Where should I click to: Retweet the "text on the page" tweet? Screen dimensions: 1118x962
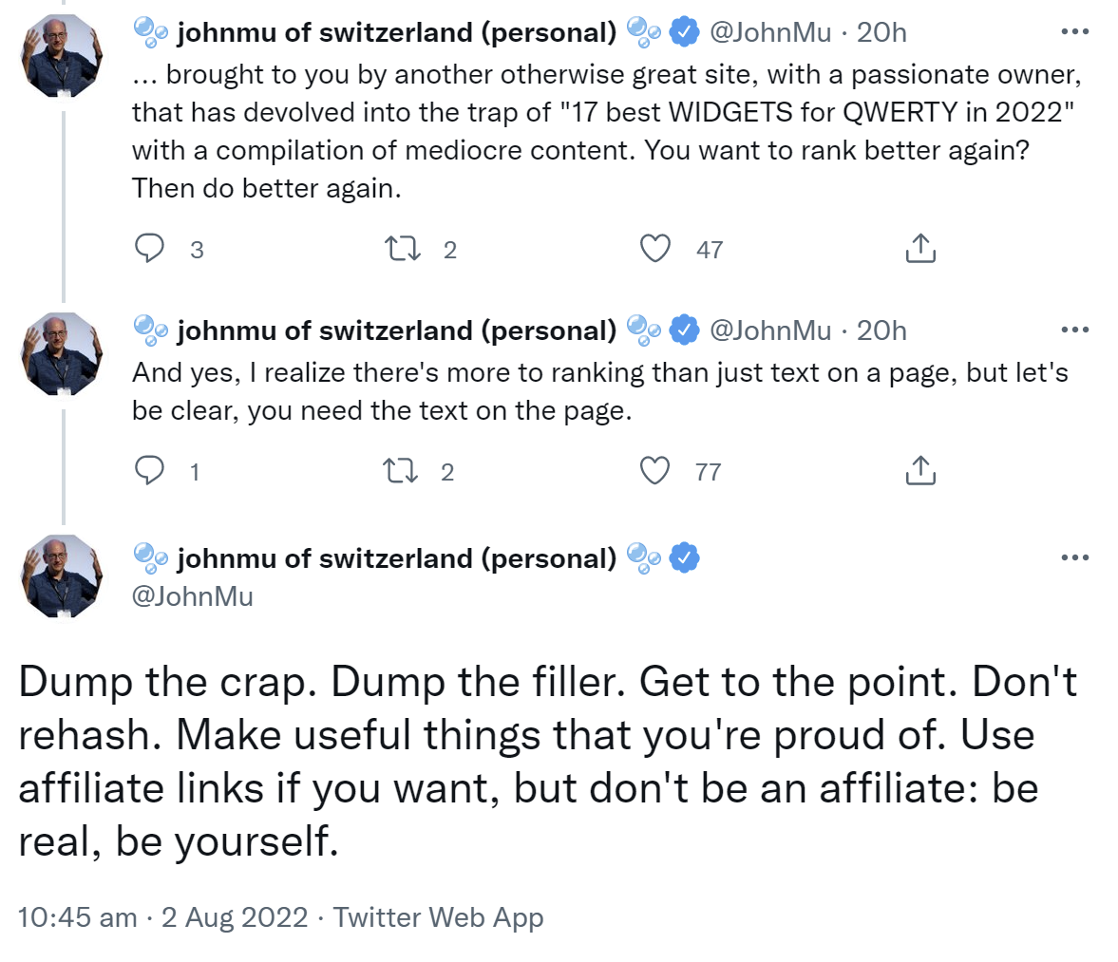(399, 471)
